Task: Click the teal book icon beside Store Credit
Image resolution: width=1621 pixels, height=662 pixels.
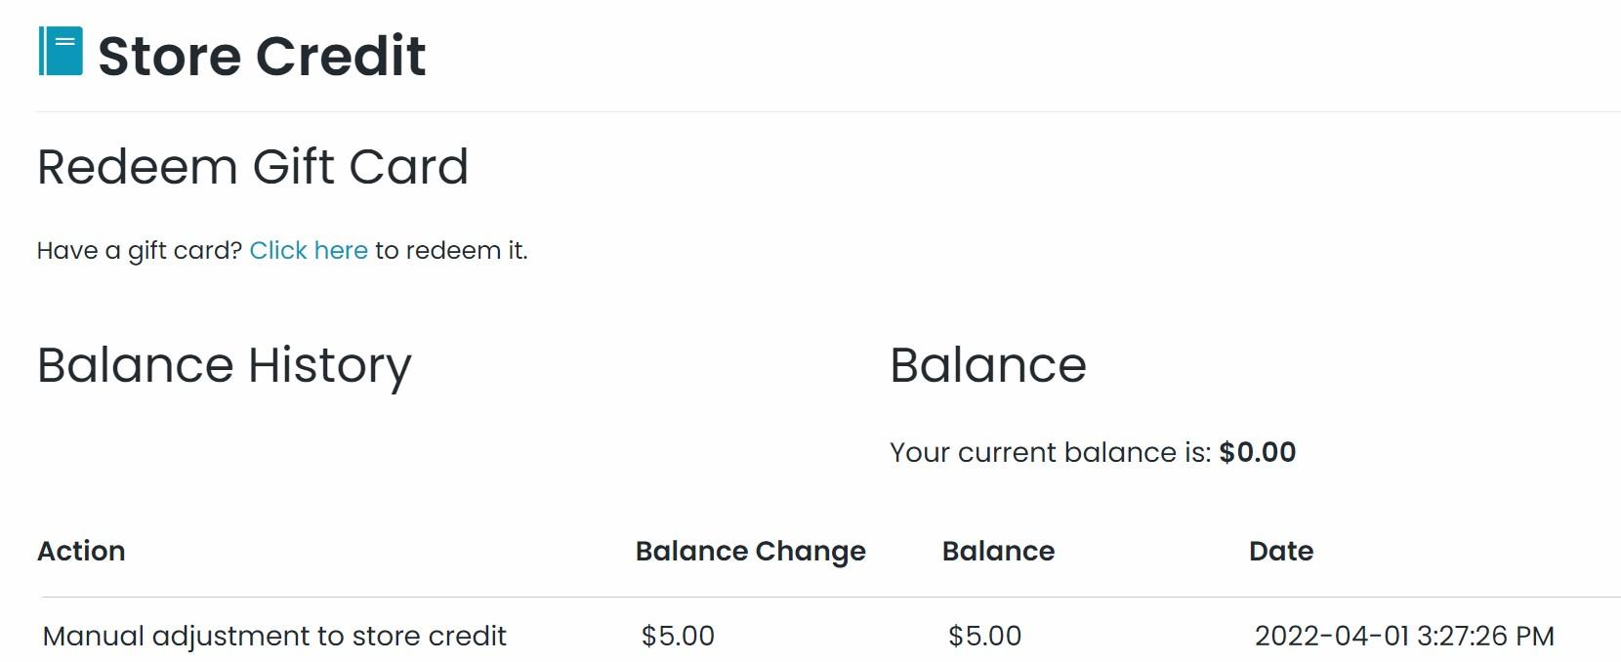Action: [x=61, y=52]
